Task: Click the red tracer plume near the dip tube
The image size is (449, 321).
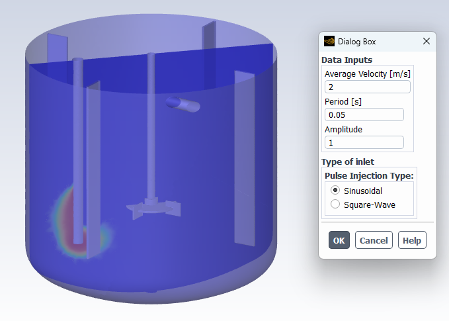Action: point(66,220)
